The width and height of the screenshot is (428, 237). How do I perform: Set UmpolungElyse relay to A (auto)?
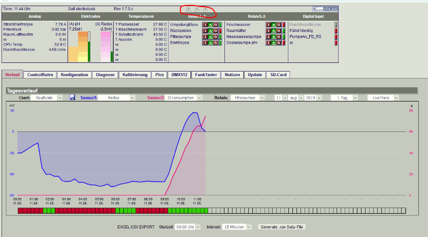pos(210,24)
